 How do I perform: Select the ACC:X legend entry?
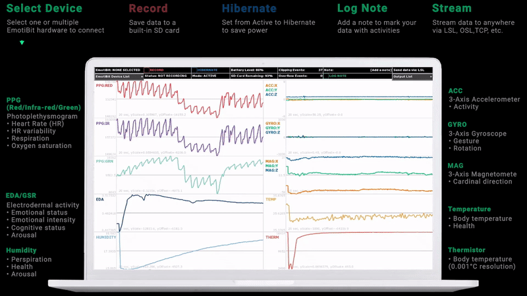[x=271, y=86]
